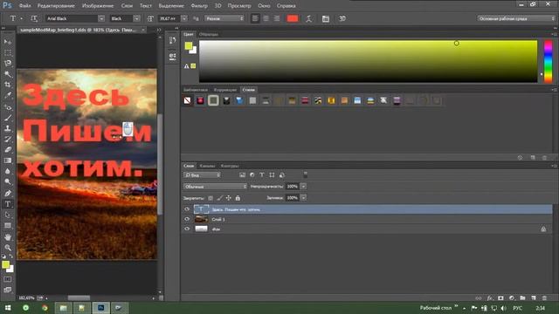
Task: Toggle text orientation icon in options bar
Action: click(34, 18)
